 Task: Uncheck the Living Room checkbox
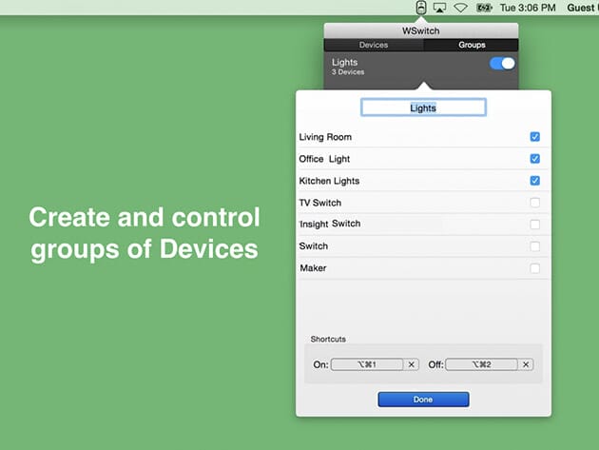534,137
